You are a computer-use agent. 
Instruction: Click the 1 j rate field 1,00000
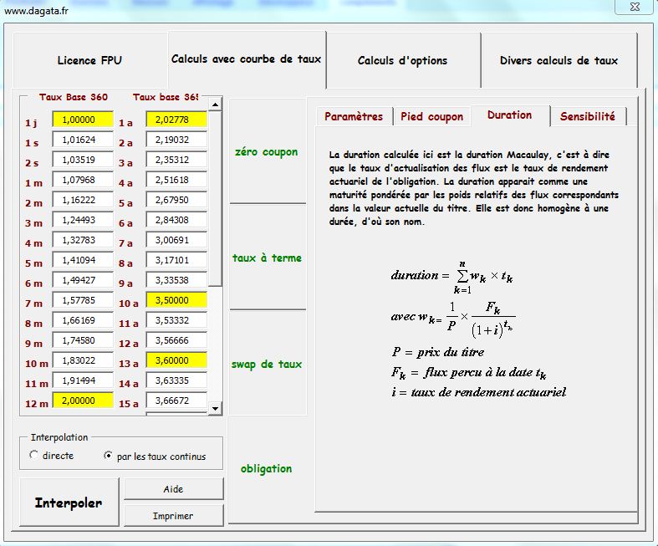(x=83, y=120)
